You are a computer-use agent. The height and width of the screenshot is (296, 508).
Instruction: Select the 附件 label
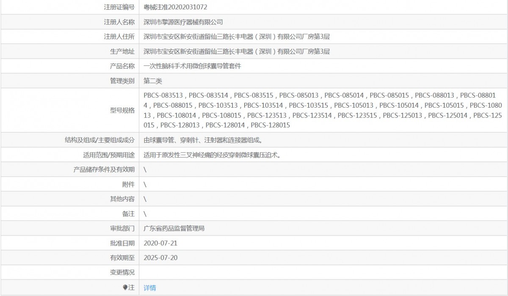[128, 185]
